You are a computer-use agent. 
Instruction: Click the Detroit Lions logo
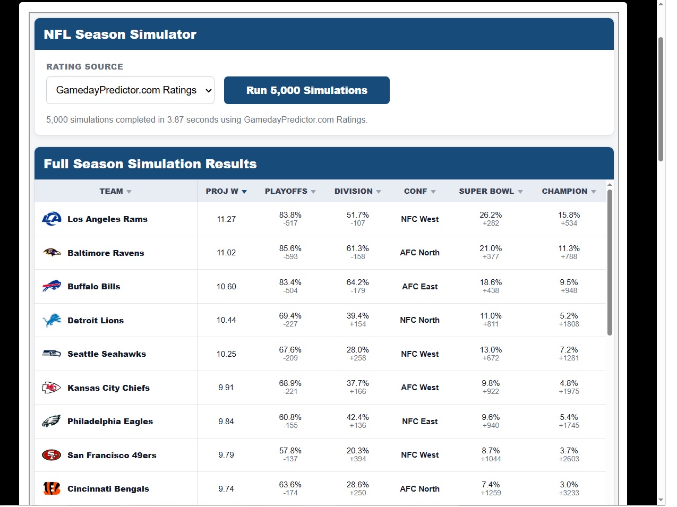tap(52, 320)
